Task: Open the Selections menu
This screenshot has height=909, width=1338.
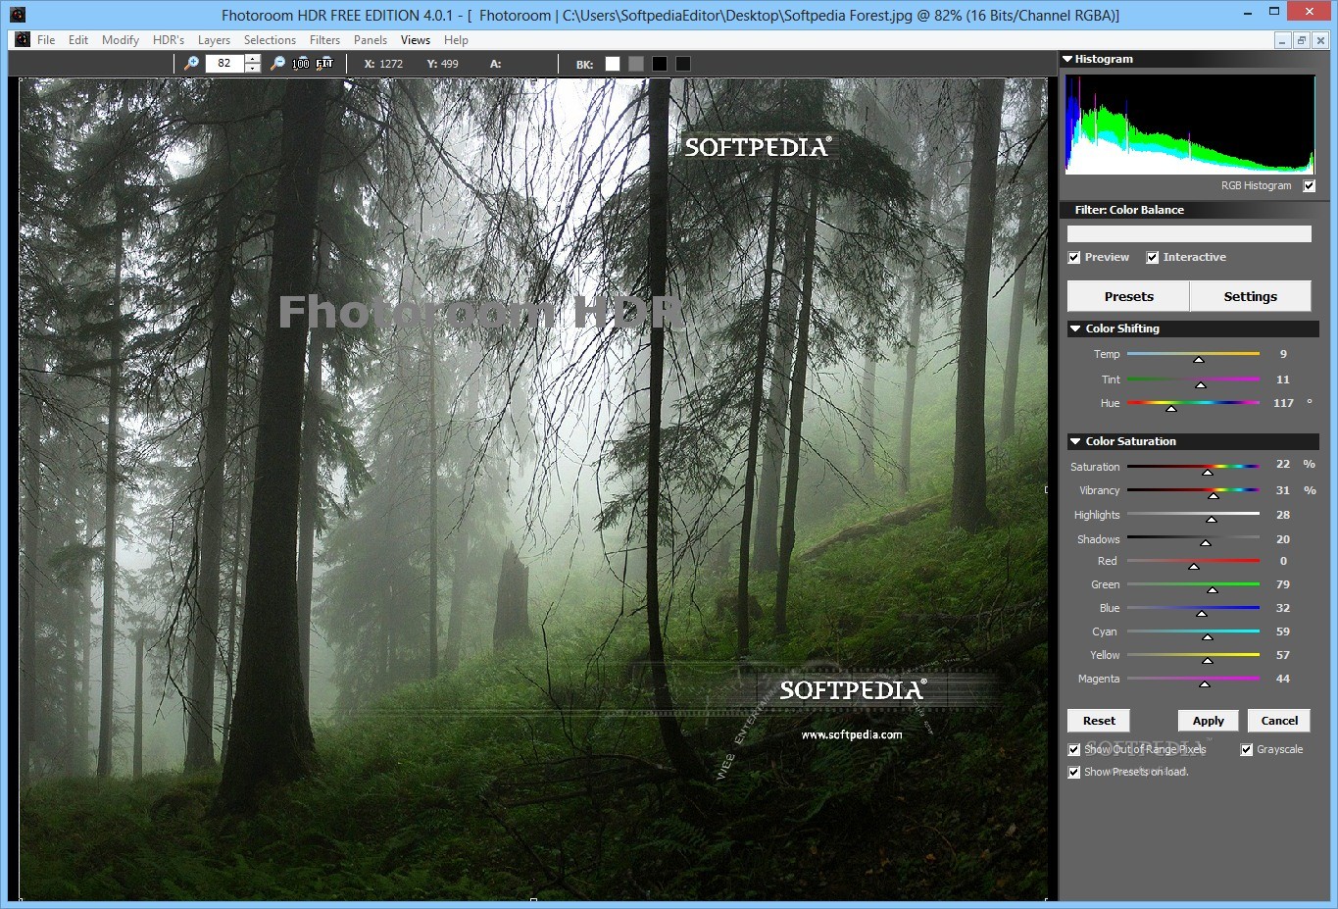Action: point(270,40)
